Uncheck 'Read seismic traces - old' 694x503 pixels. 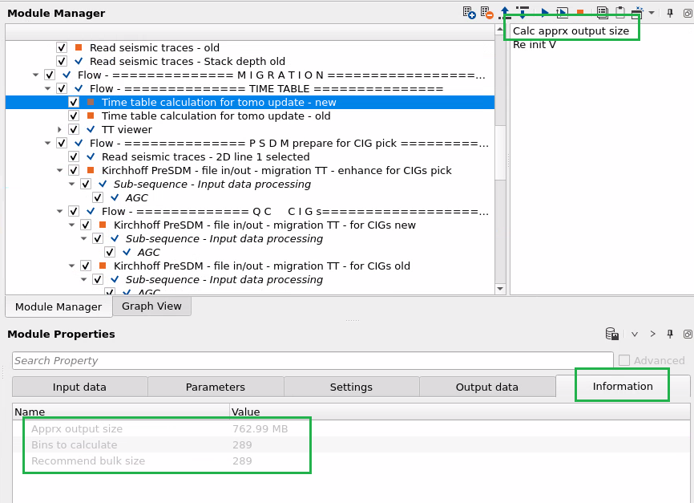click(62, 47)
